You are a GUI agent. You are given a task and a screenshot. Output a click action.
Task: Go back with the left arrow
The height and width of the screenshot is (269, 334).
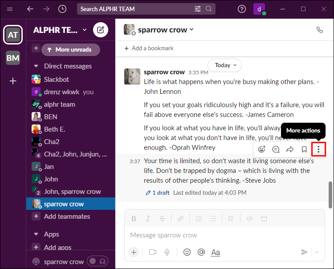click(30, 9)
